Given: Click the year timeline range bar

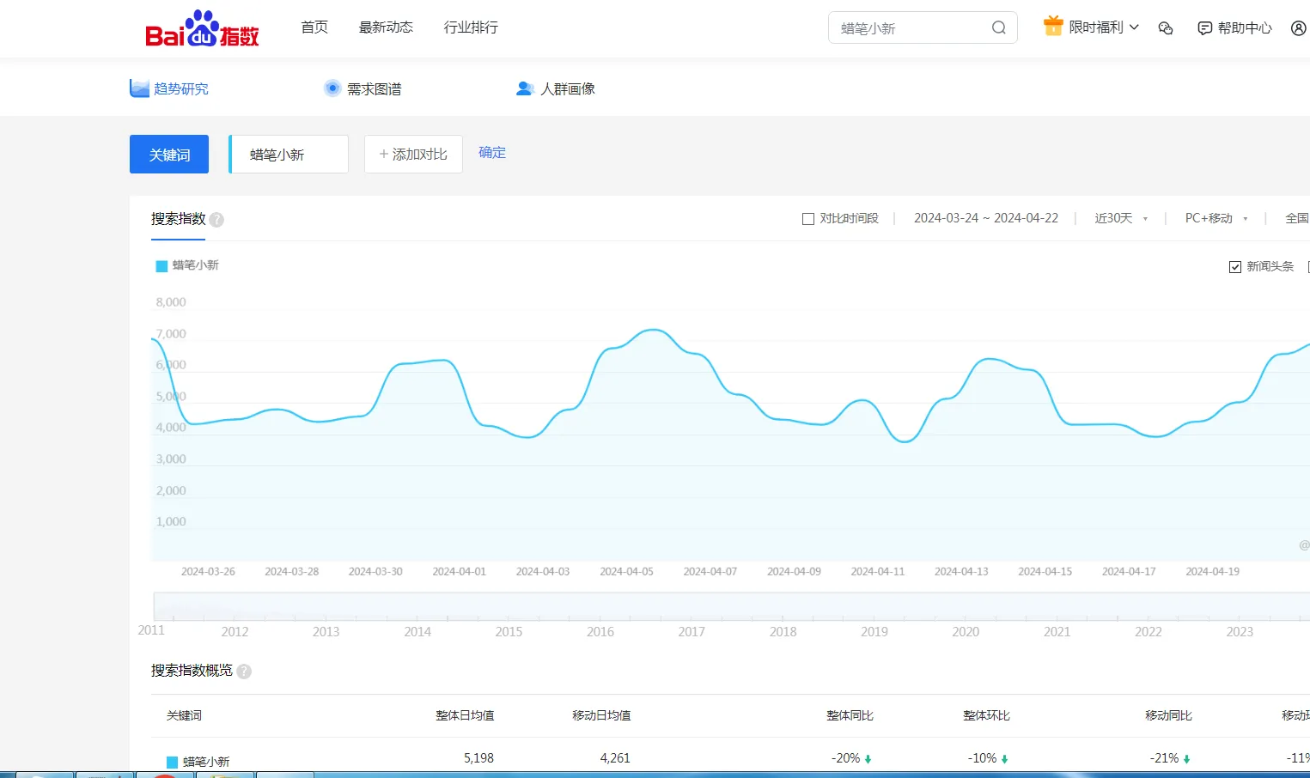Looking at the screenshot, I should click(x=731, y=606).
